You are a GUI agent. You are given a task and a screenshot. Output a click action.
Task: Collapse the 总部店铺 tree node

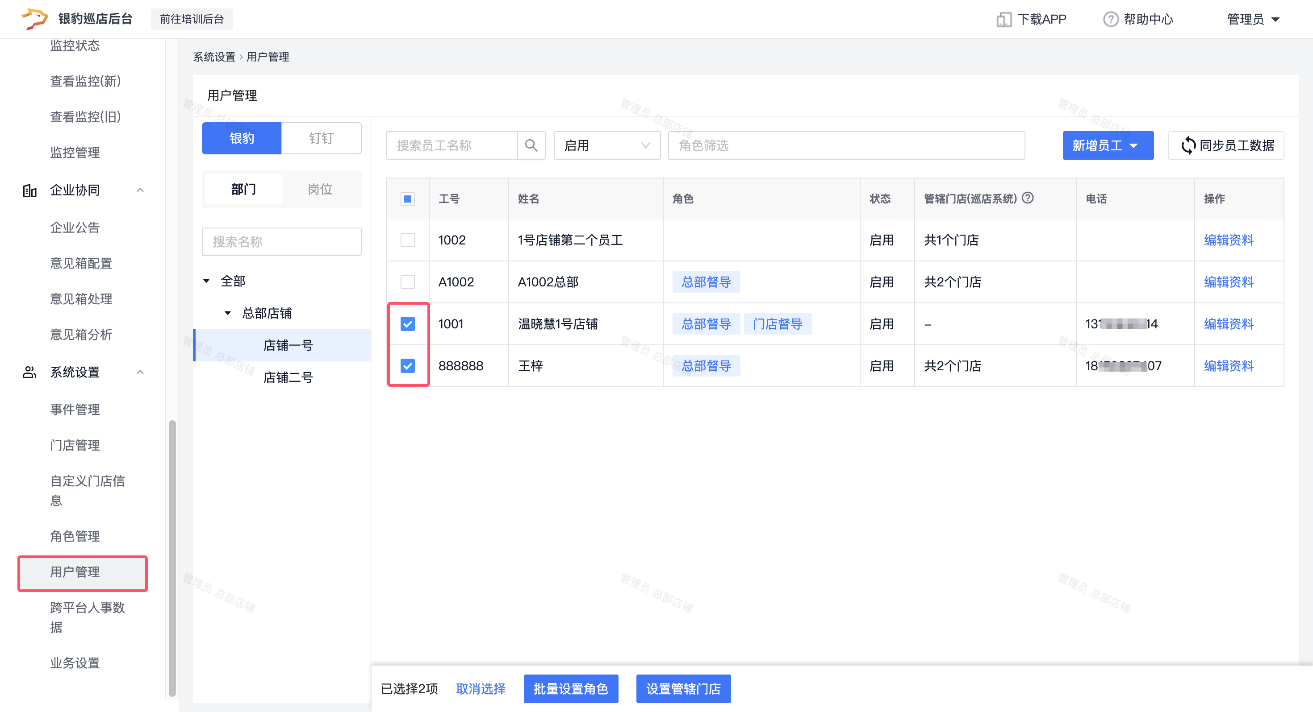click(227, 313)
